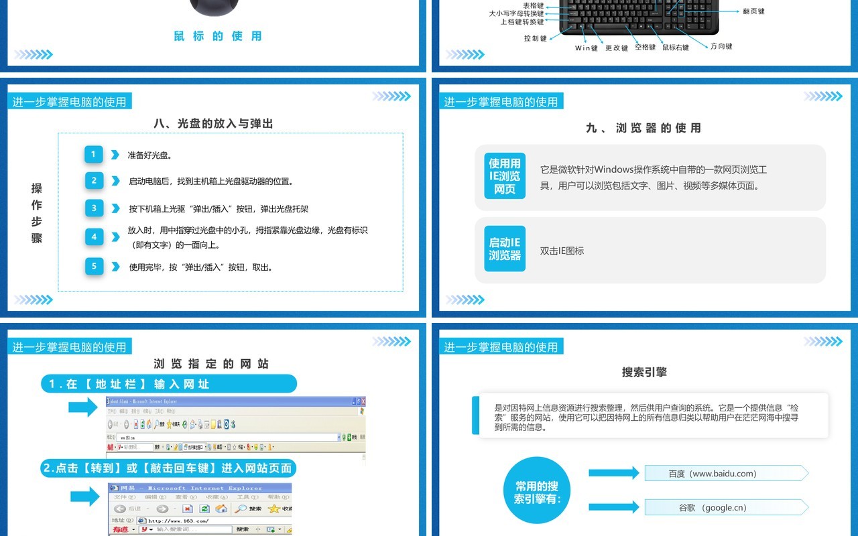The image size is (858, 536).
Task: Click keyboard image on the keyboard slide
Action: click(638, 17)
